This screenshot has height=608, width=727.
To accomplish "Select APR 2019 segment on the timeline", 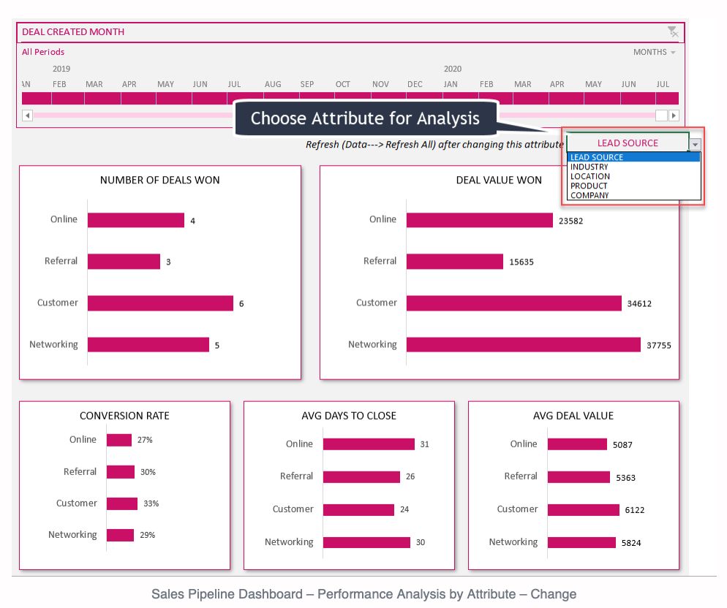I will click(x=139, y=98).
